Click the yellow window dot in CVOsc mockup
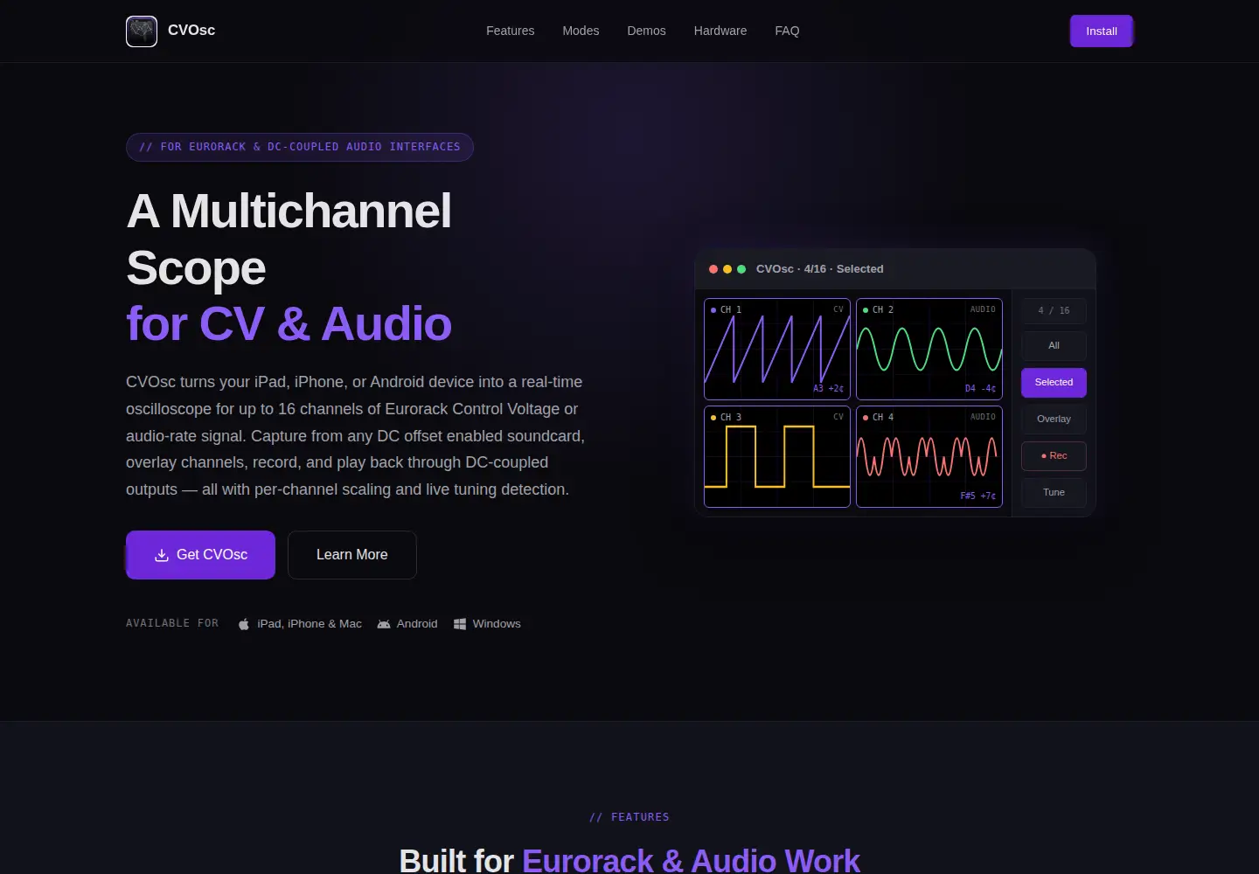 (727, 269)
